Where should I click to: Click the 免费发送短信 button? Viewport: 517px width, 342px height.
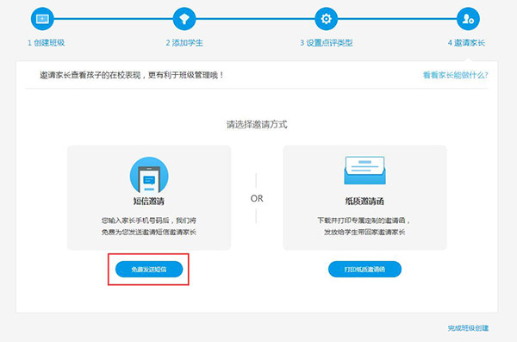point(149,269)
